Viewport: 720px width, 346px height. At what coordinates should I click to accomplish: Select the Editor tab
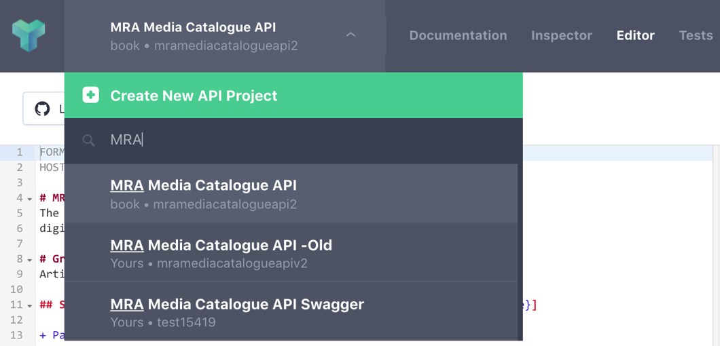click(636, 35)
